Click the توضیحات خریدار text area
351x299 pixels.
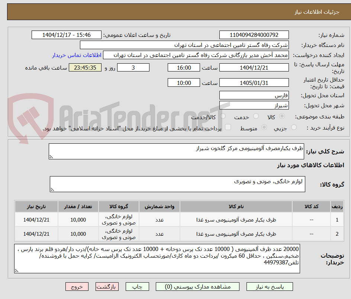(157, 259)
